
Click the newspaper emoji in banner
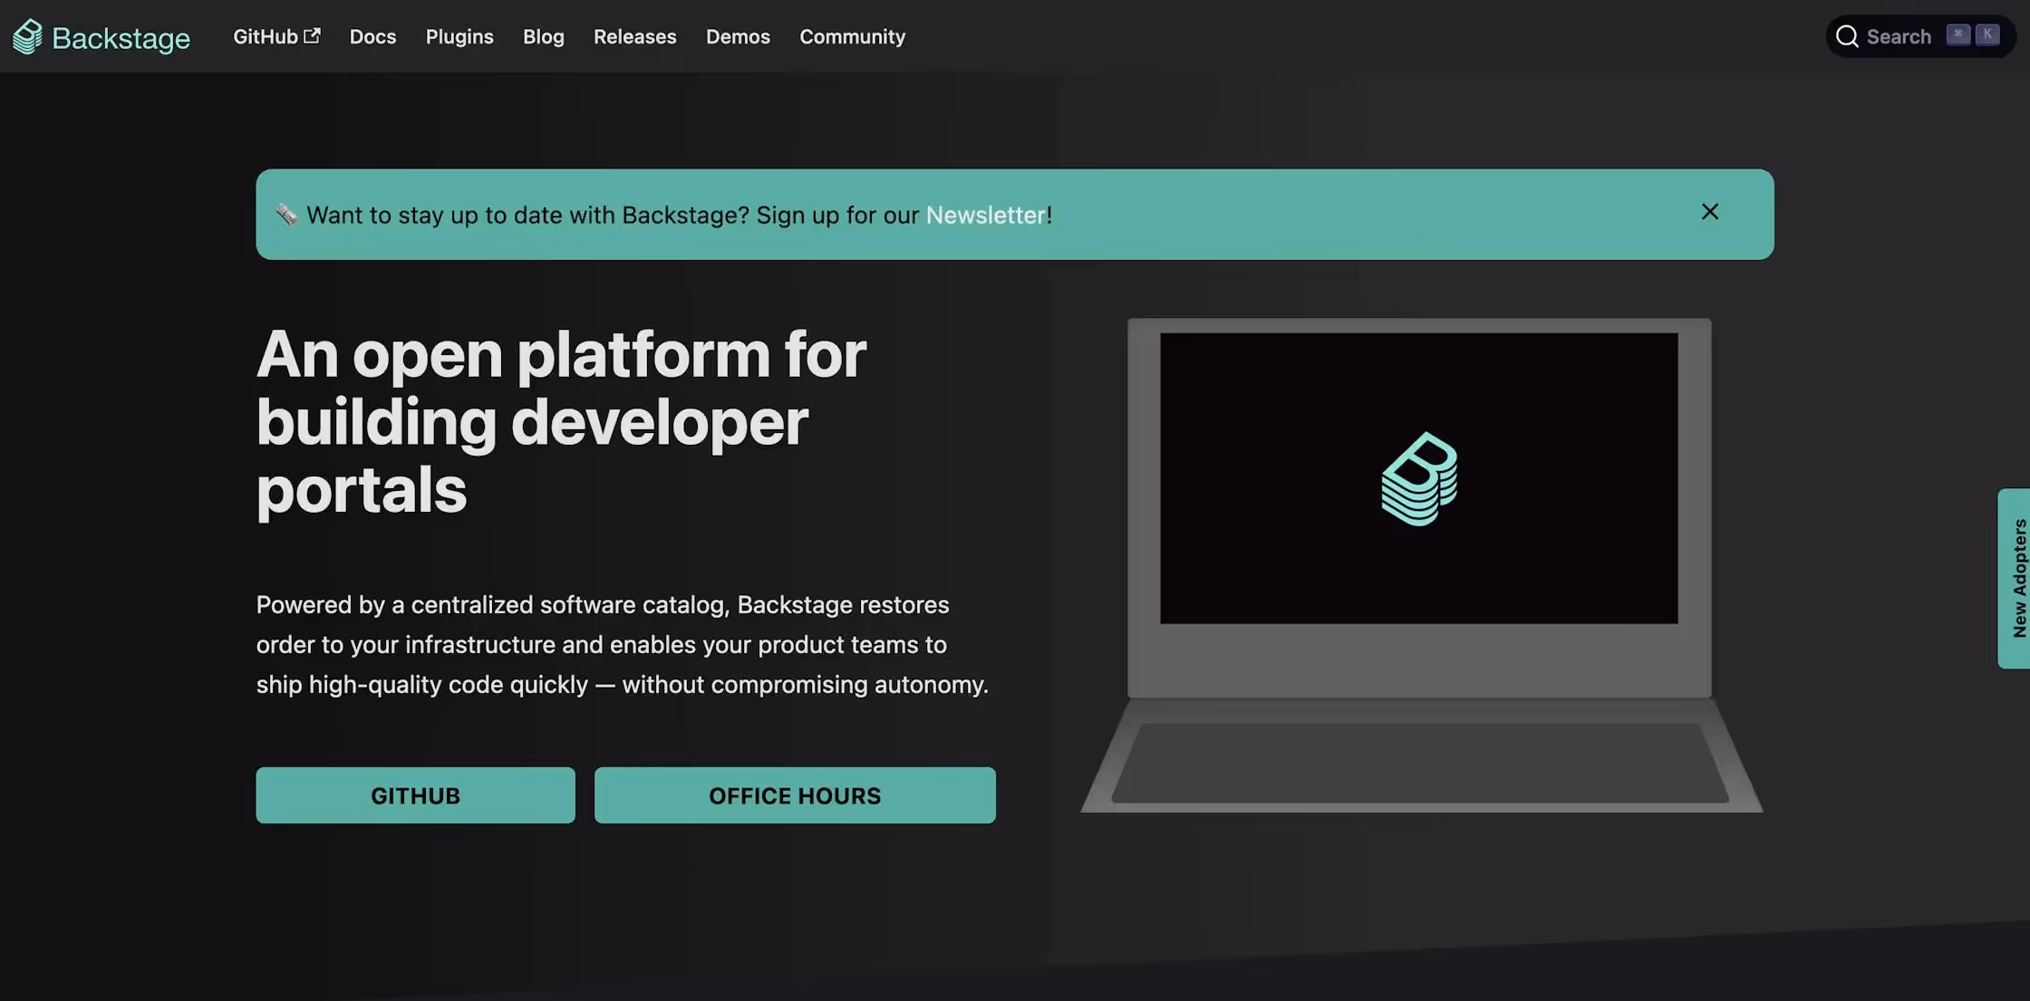tap(286, 215)
